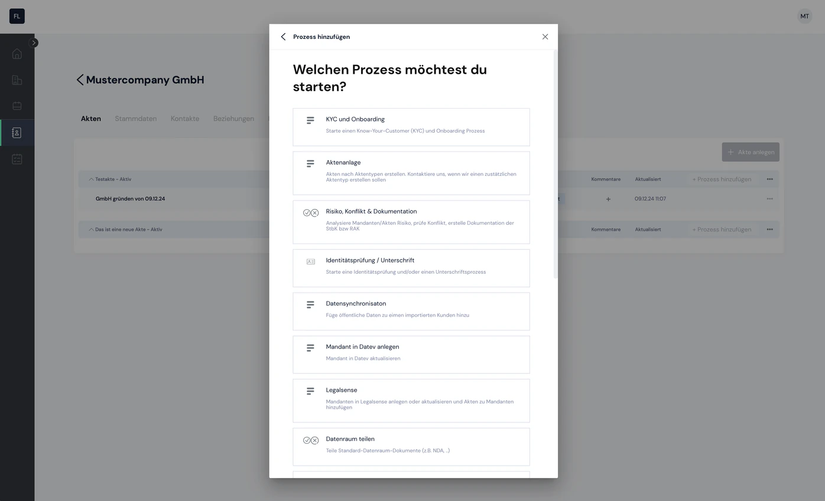Open the companies building icon in sidebar
The image size is (825, 501).
[x=17, y=80]
